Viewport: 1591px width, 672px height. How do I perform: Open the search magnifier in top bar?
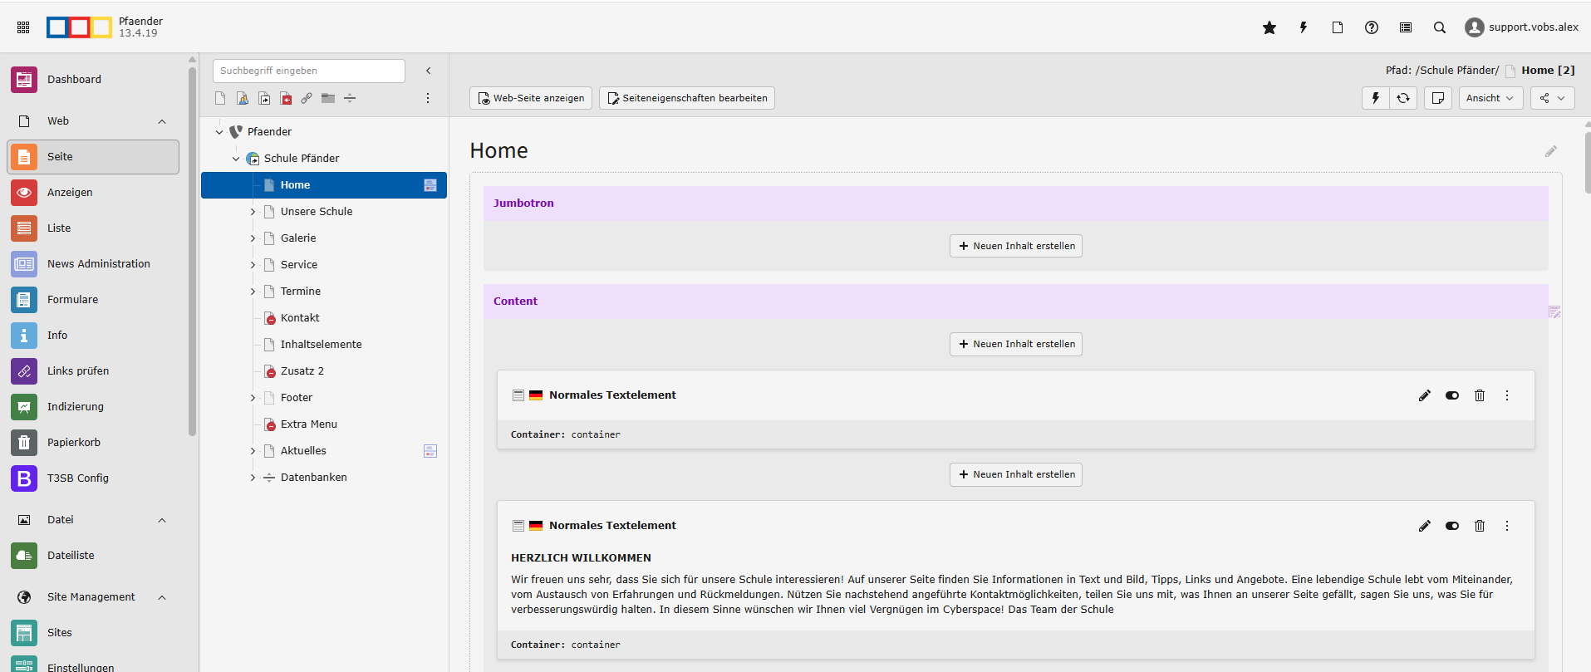point(1439,27)
